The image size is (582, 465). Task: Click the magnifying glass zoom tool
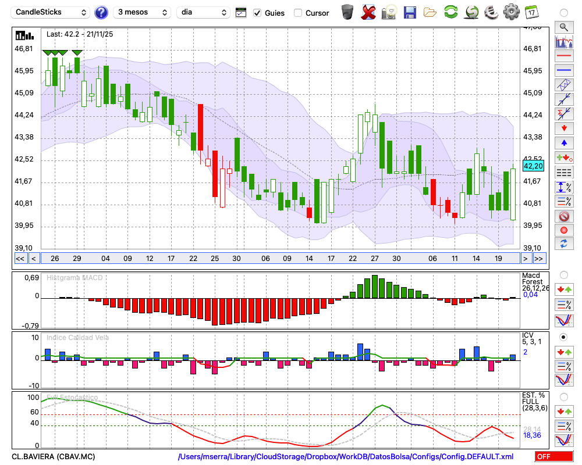(x=563, y=27)
